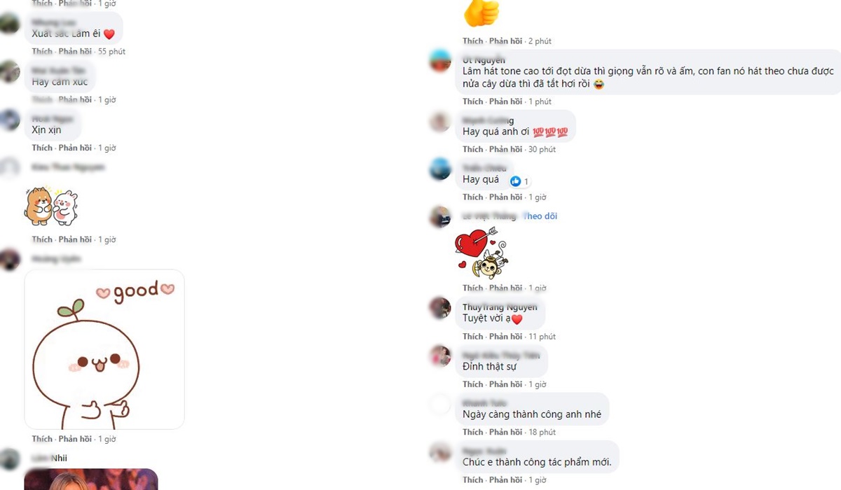Like the "Hay quá anh ơi" comment

[473, 150]
